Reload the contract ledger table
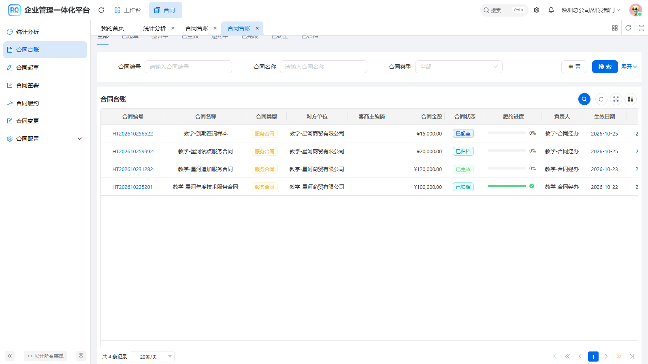 click(x=601, y=99)
